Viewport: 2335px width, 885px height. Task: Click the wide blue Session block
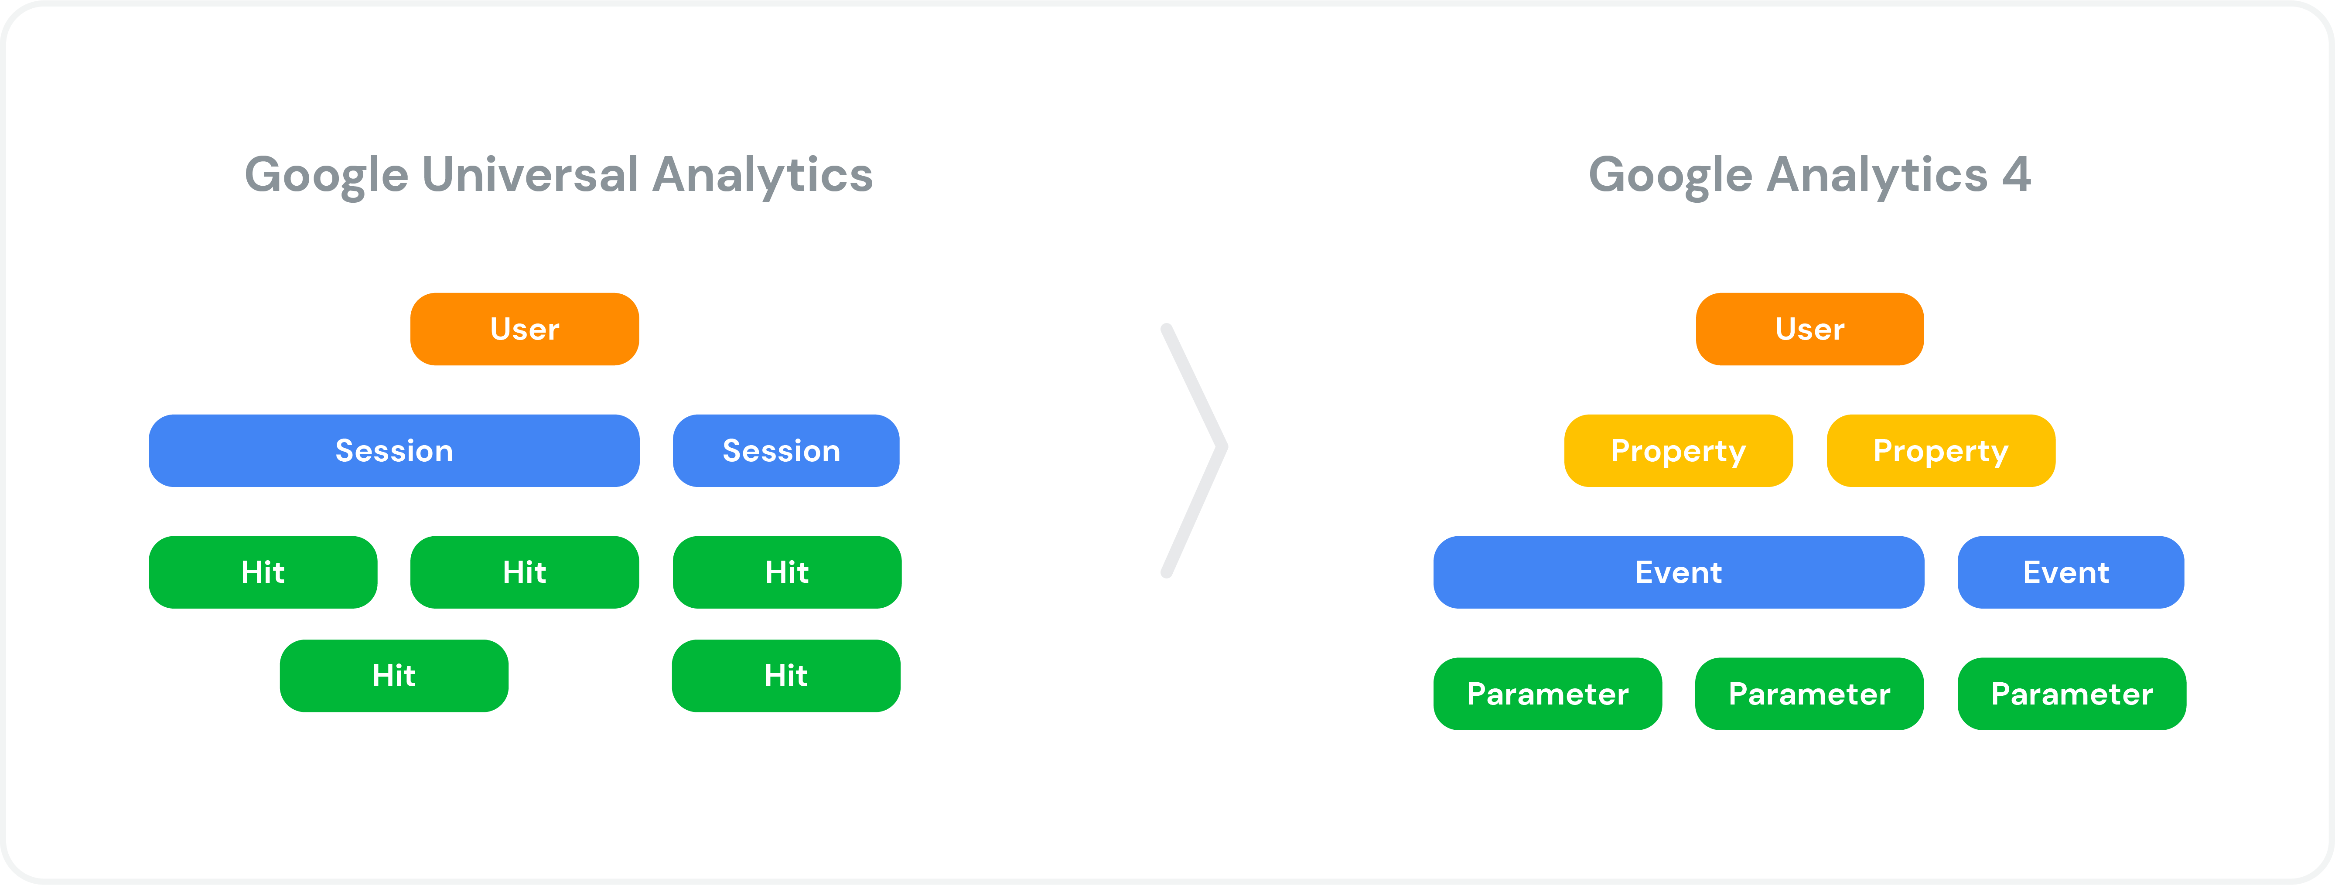tap(393, 450)
